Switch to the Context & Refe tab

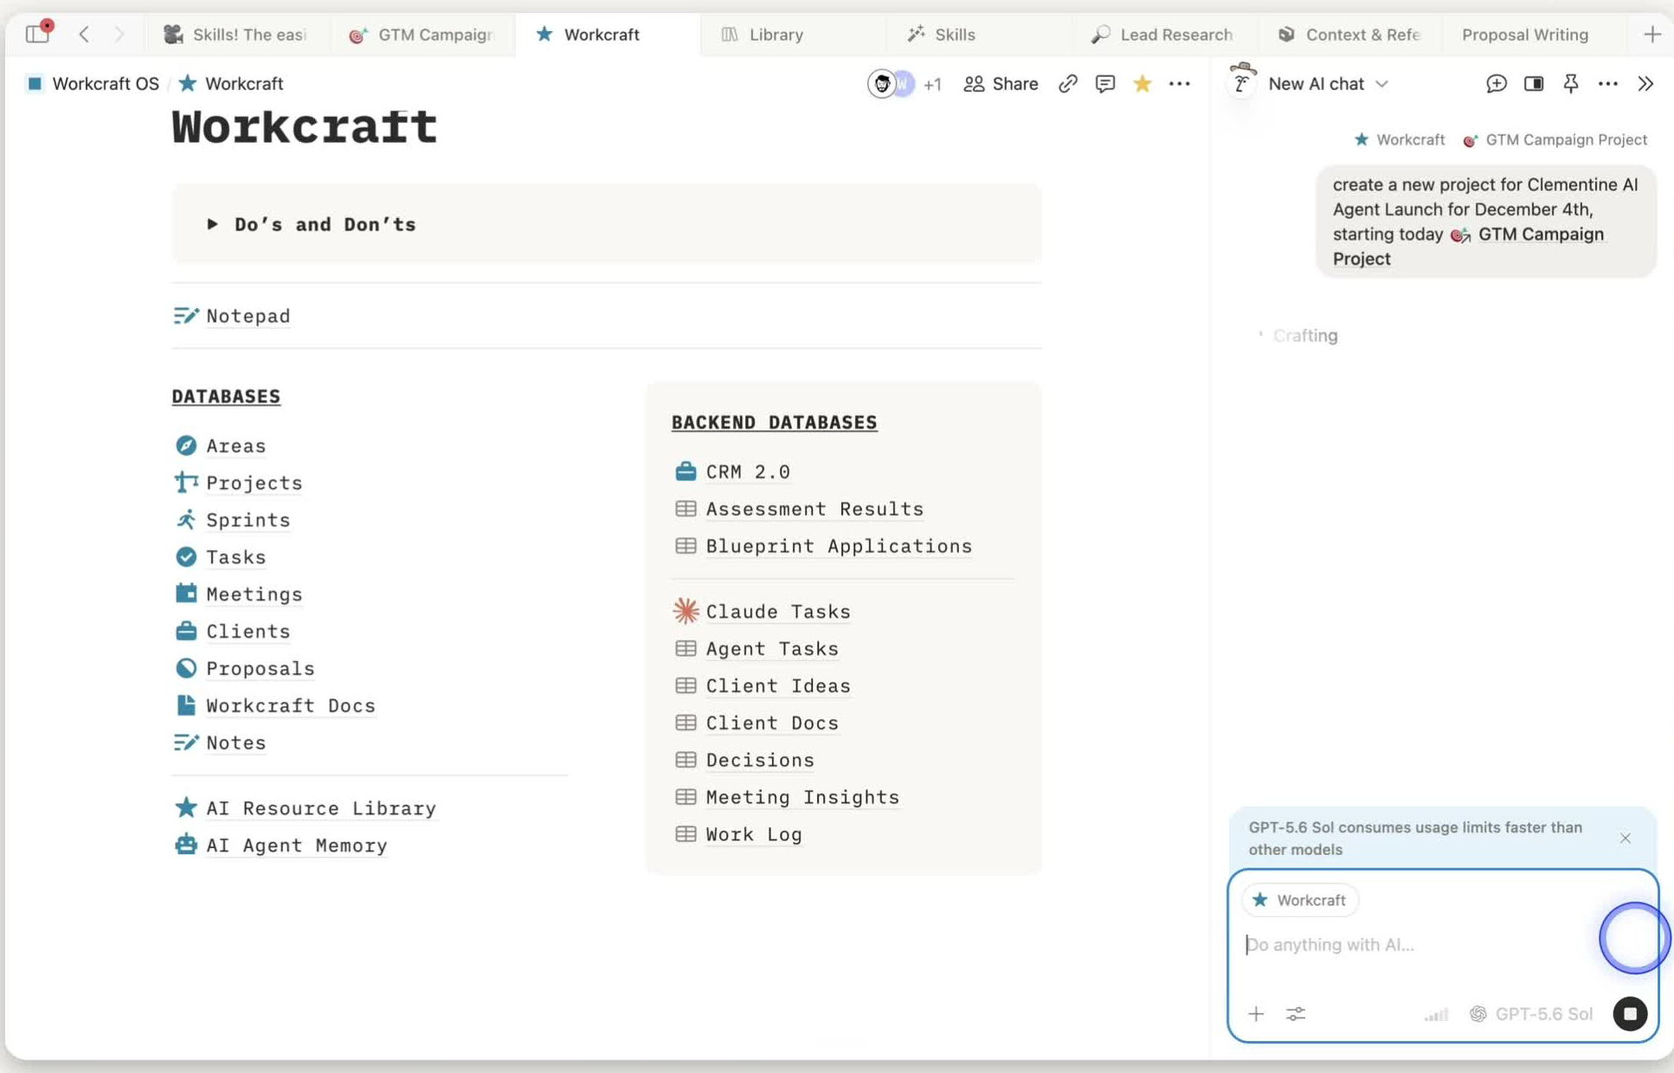click(1349, 35)
